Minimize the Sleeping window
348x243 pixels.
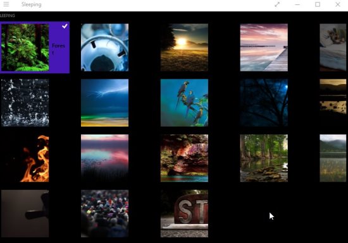coord(297,4)
